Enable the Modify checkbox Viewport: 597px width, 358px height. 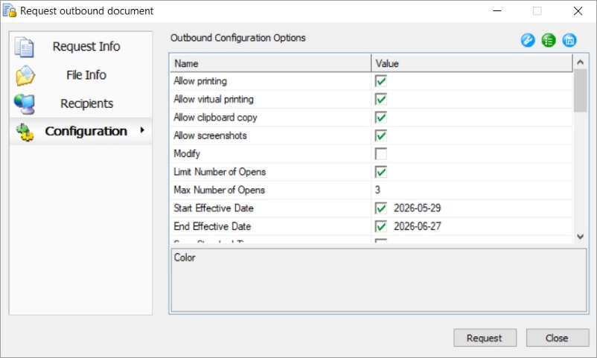coord(380,154)
